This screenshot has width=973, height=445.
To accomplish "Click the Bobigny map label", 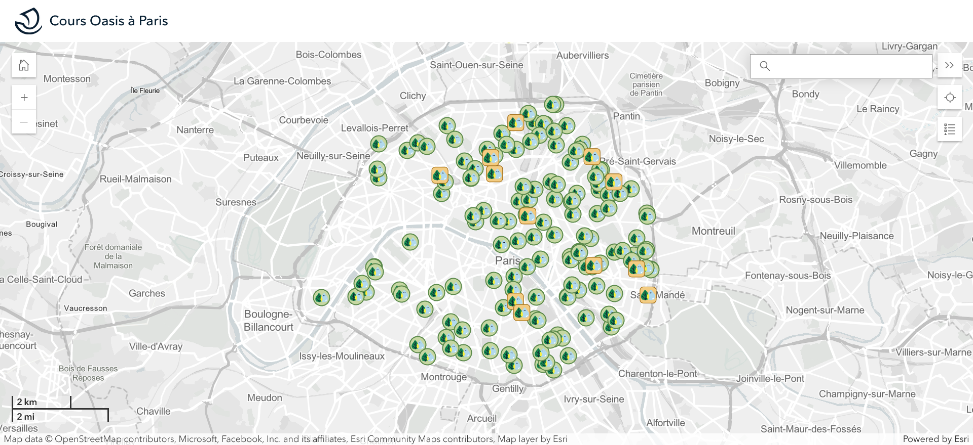I will 722,83.
